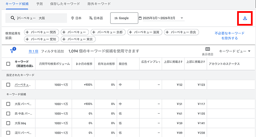The width and height of the screenshot is (256, 137).
Task: Switch to the 予測 tab
Action: tap(39, 4)
